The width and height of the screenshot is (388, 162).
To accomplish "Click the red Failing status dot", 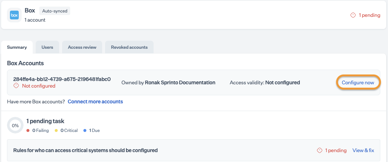I will 28,130.
